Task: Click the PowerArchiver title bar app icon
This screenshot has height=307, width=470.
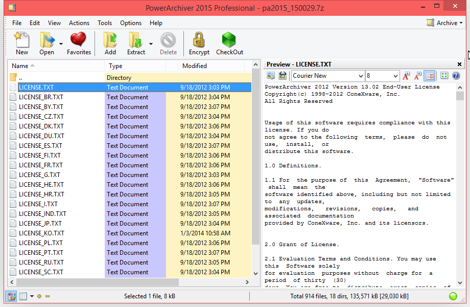Action: 12,8
